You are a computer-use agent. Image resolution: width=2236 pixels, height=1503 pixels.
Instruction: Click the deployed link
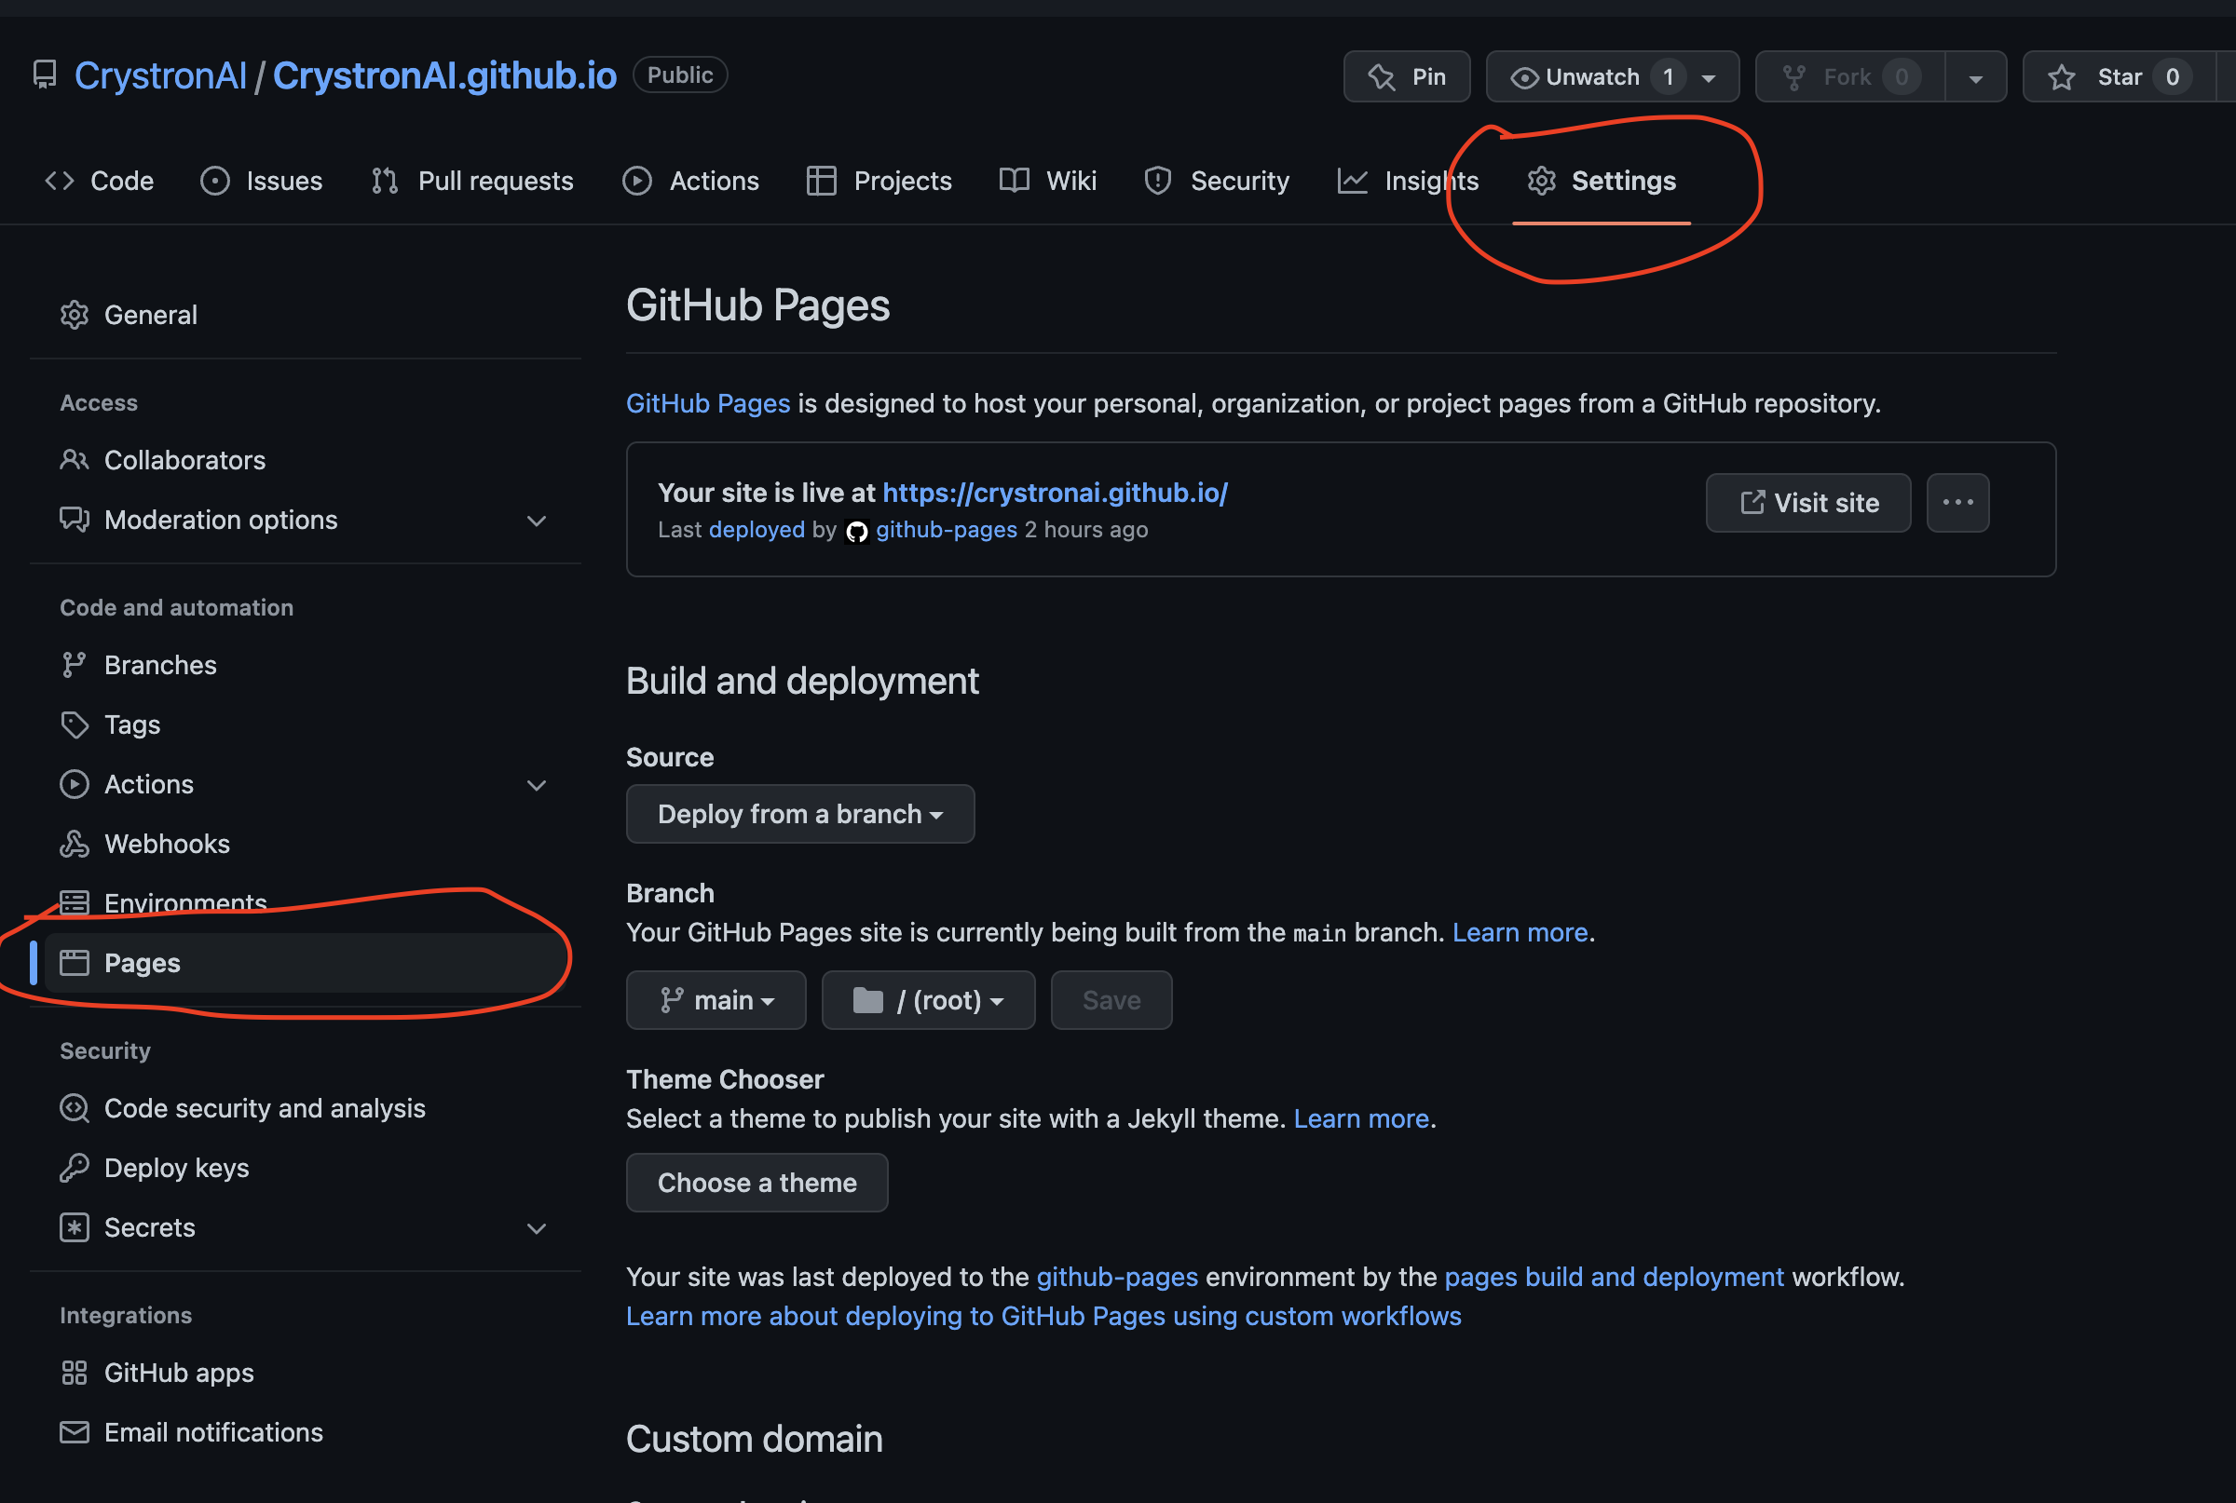point(757,530)
